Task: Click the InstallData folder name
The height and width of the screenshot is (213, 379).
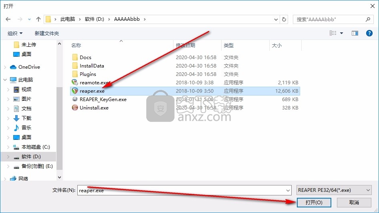Action: pos(92,66)
